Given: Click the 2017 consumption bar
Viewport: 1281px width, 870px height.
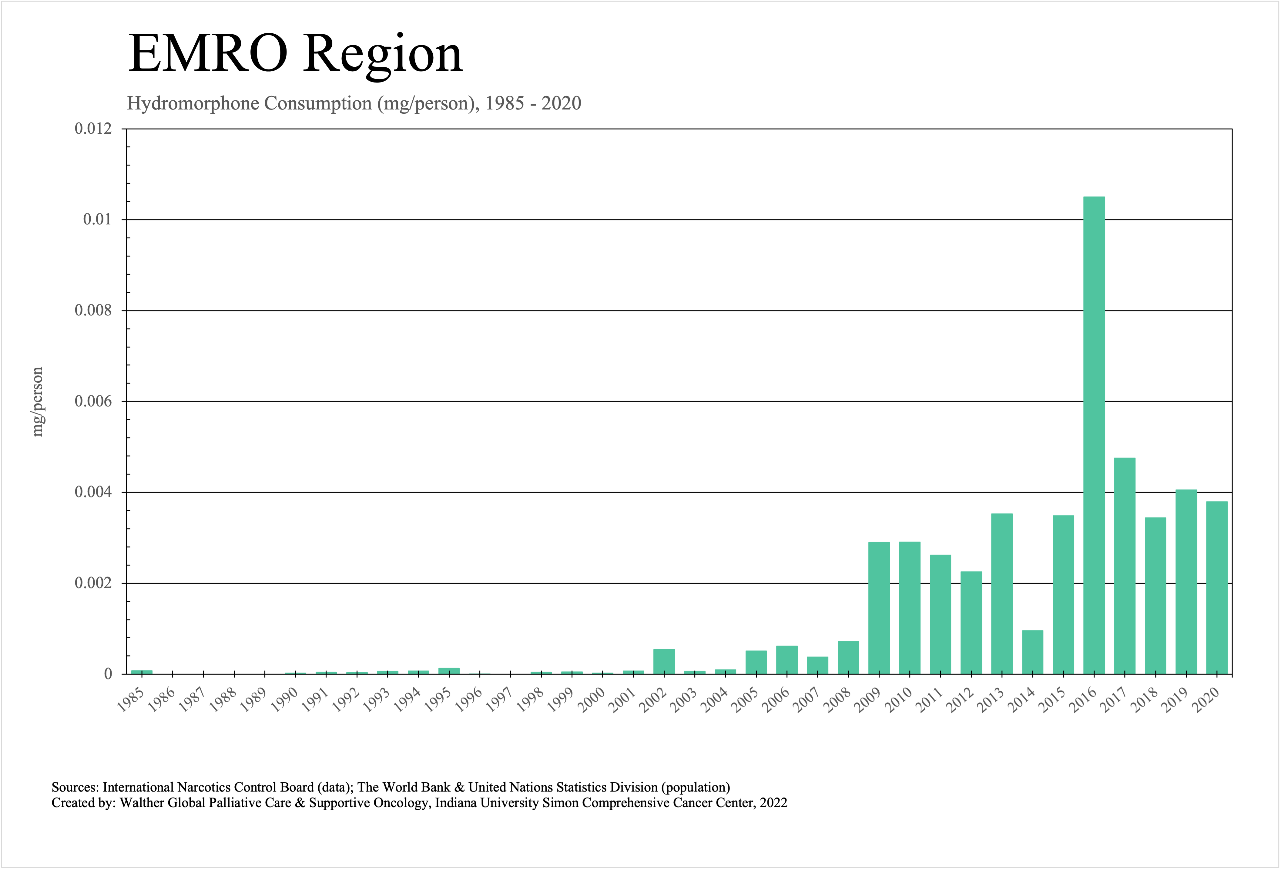Looking at the screenshot, I should click(x=1125, y=566).
